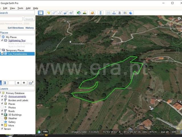Uncheck the Lev_Fornelos.kmz checkbox
This screenshot has width=182, height=137.
tap(2, 53)
